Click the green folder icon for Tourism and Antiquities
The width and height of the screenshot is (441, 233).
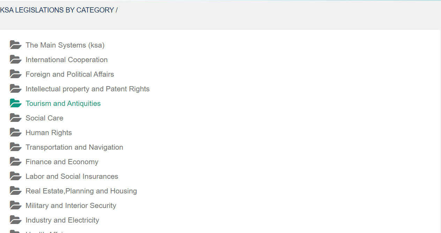[x=16, y=103]
